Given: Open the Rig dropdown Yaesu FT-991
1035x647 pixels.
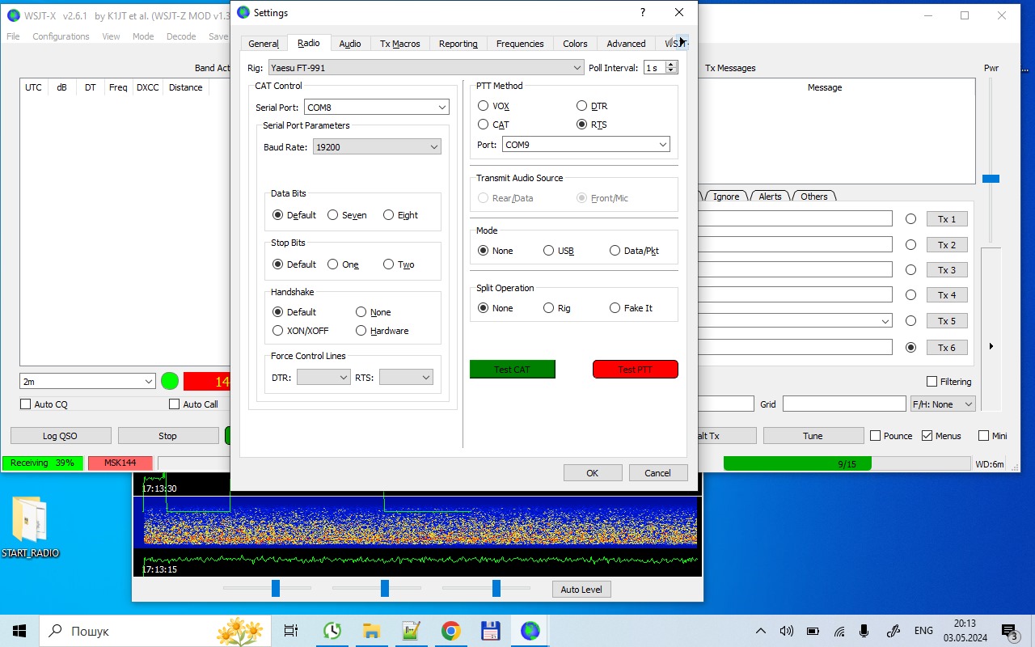Looking at the screenshot, I should [x=425, y=68].
